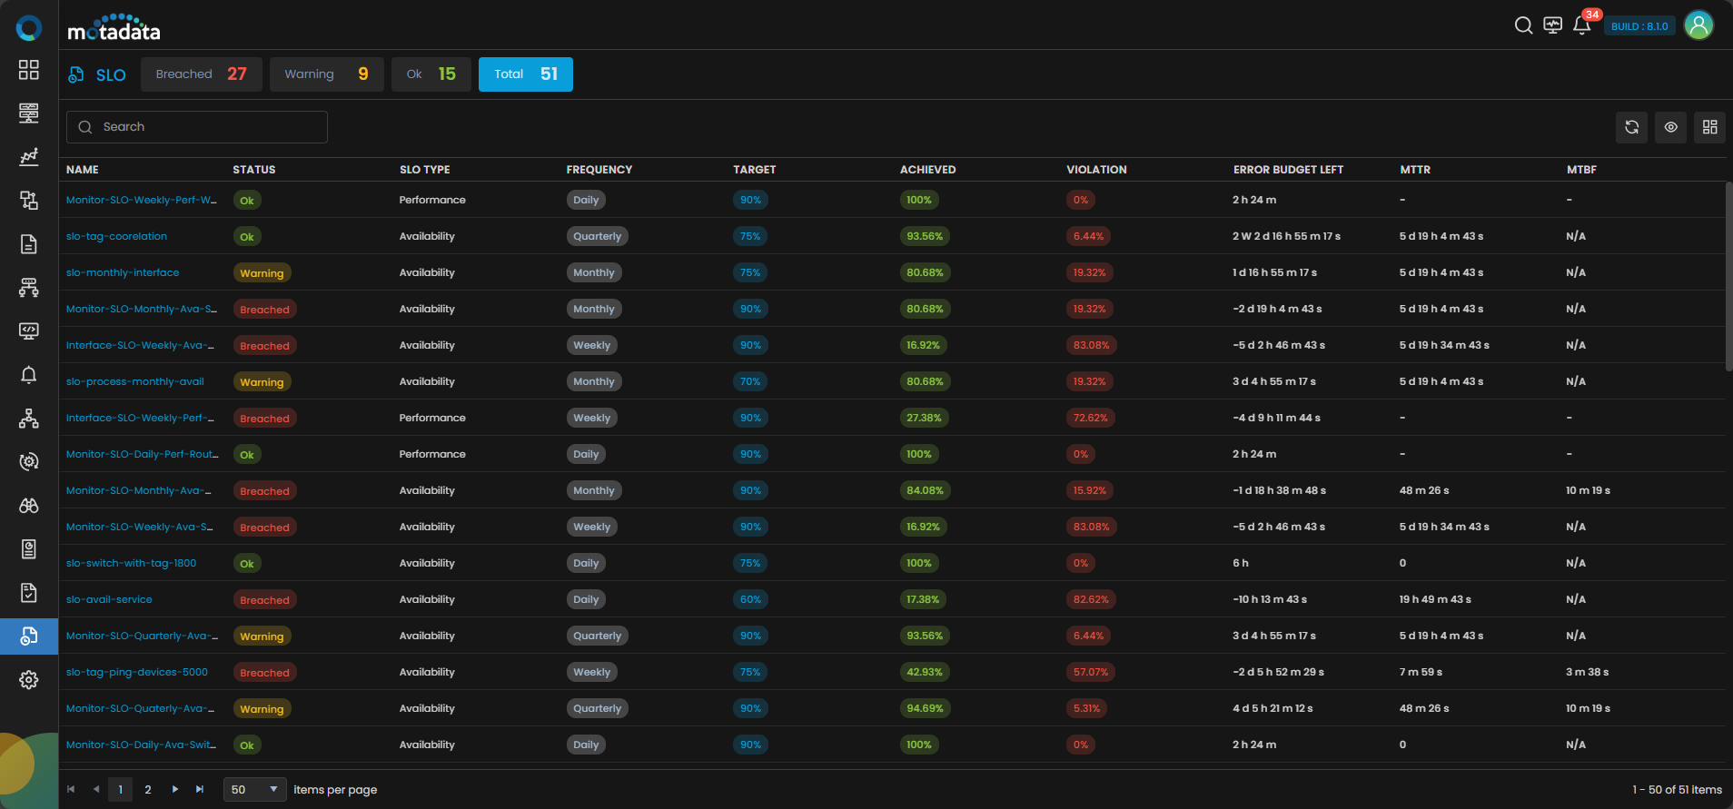This screenshot has height=809, width=1733.
Task: Click the vertical table scrollbar
Action: coord(1728,276)
